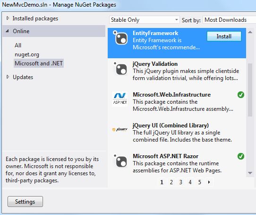Select the All source under Online
The width and height of the screenshot is (256, 215).
click(18, 45)
